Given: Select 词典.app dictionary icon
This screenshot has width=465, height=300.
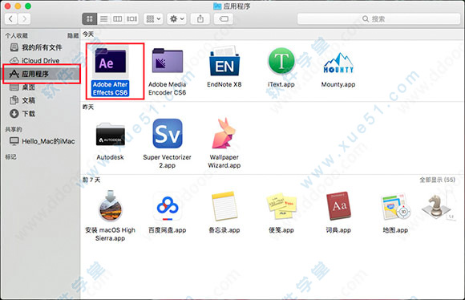Looking at the screenshot, I should pyautogui.click(x=338, y=206).
